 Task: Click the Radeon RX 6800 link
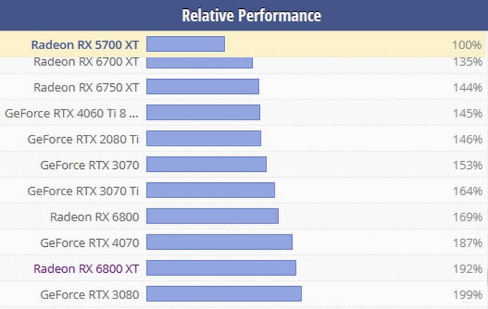94,217
